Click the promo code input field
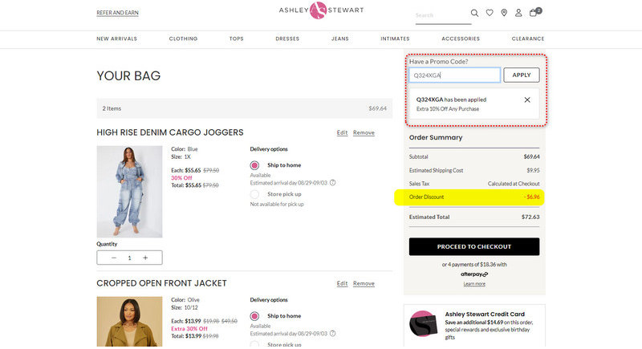This screenshot has width=642, height=349. pyautogui.click(x=454, y=75)
